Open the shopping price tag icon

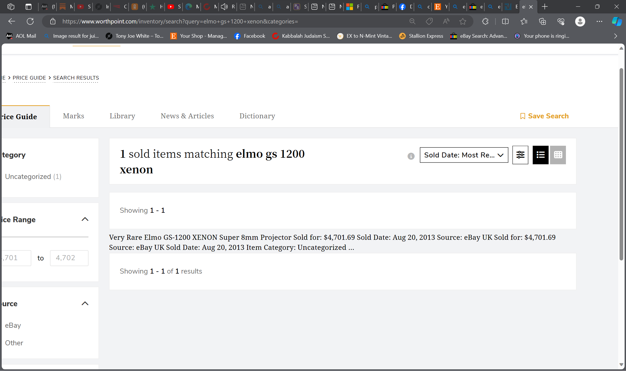(429, 21)
